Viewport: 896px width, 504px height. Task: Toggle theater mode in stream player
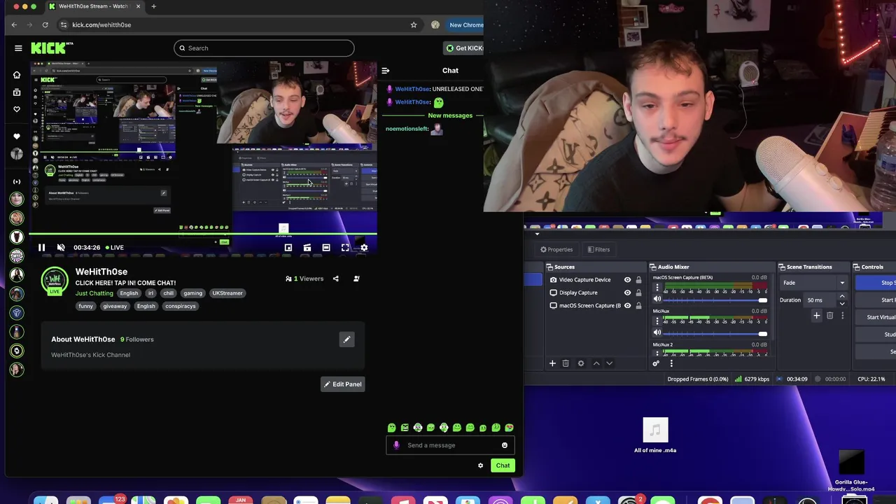(326, 247)
